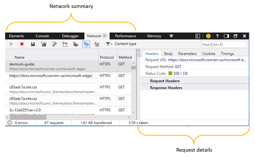255x157 pixels.
Task: Collapse details pane with small arrow
Action: pyautogui.click(x=139, y=53)
